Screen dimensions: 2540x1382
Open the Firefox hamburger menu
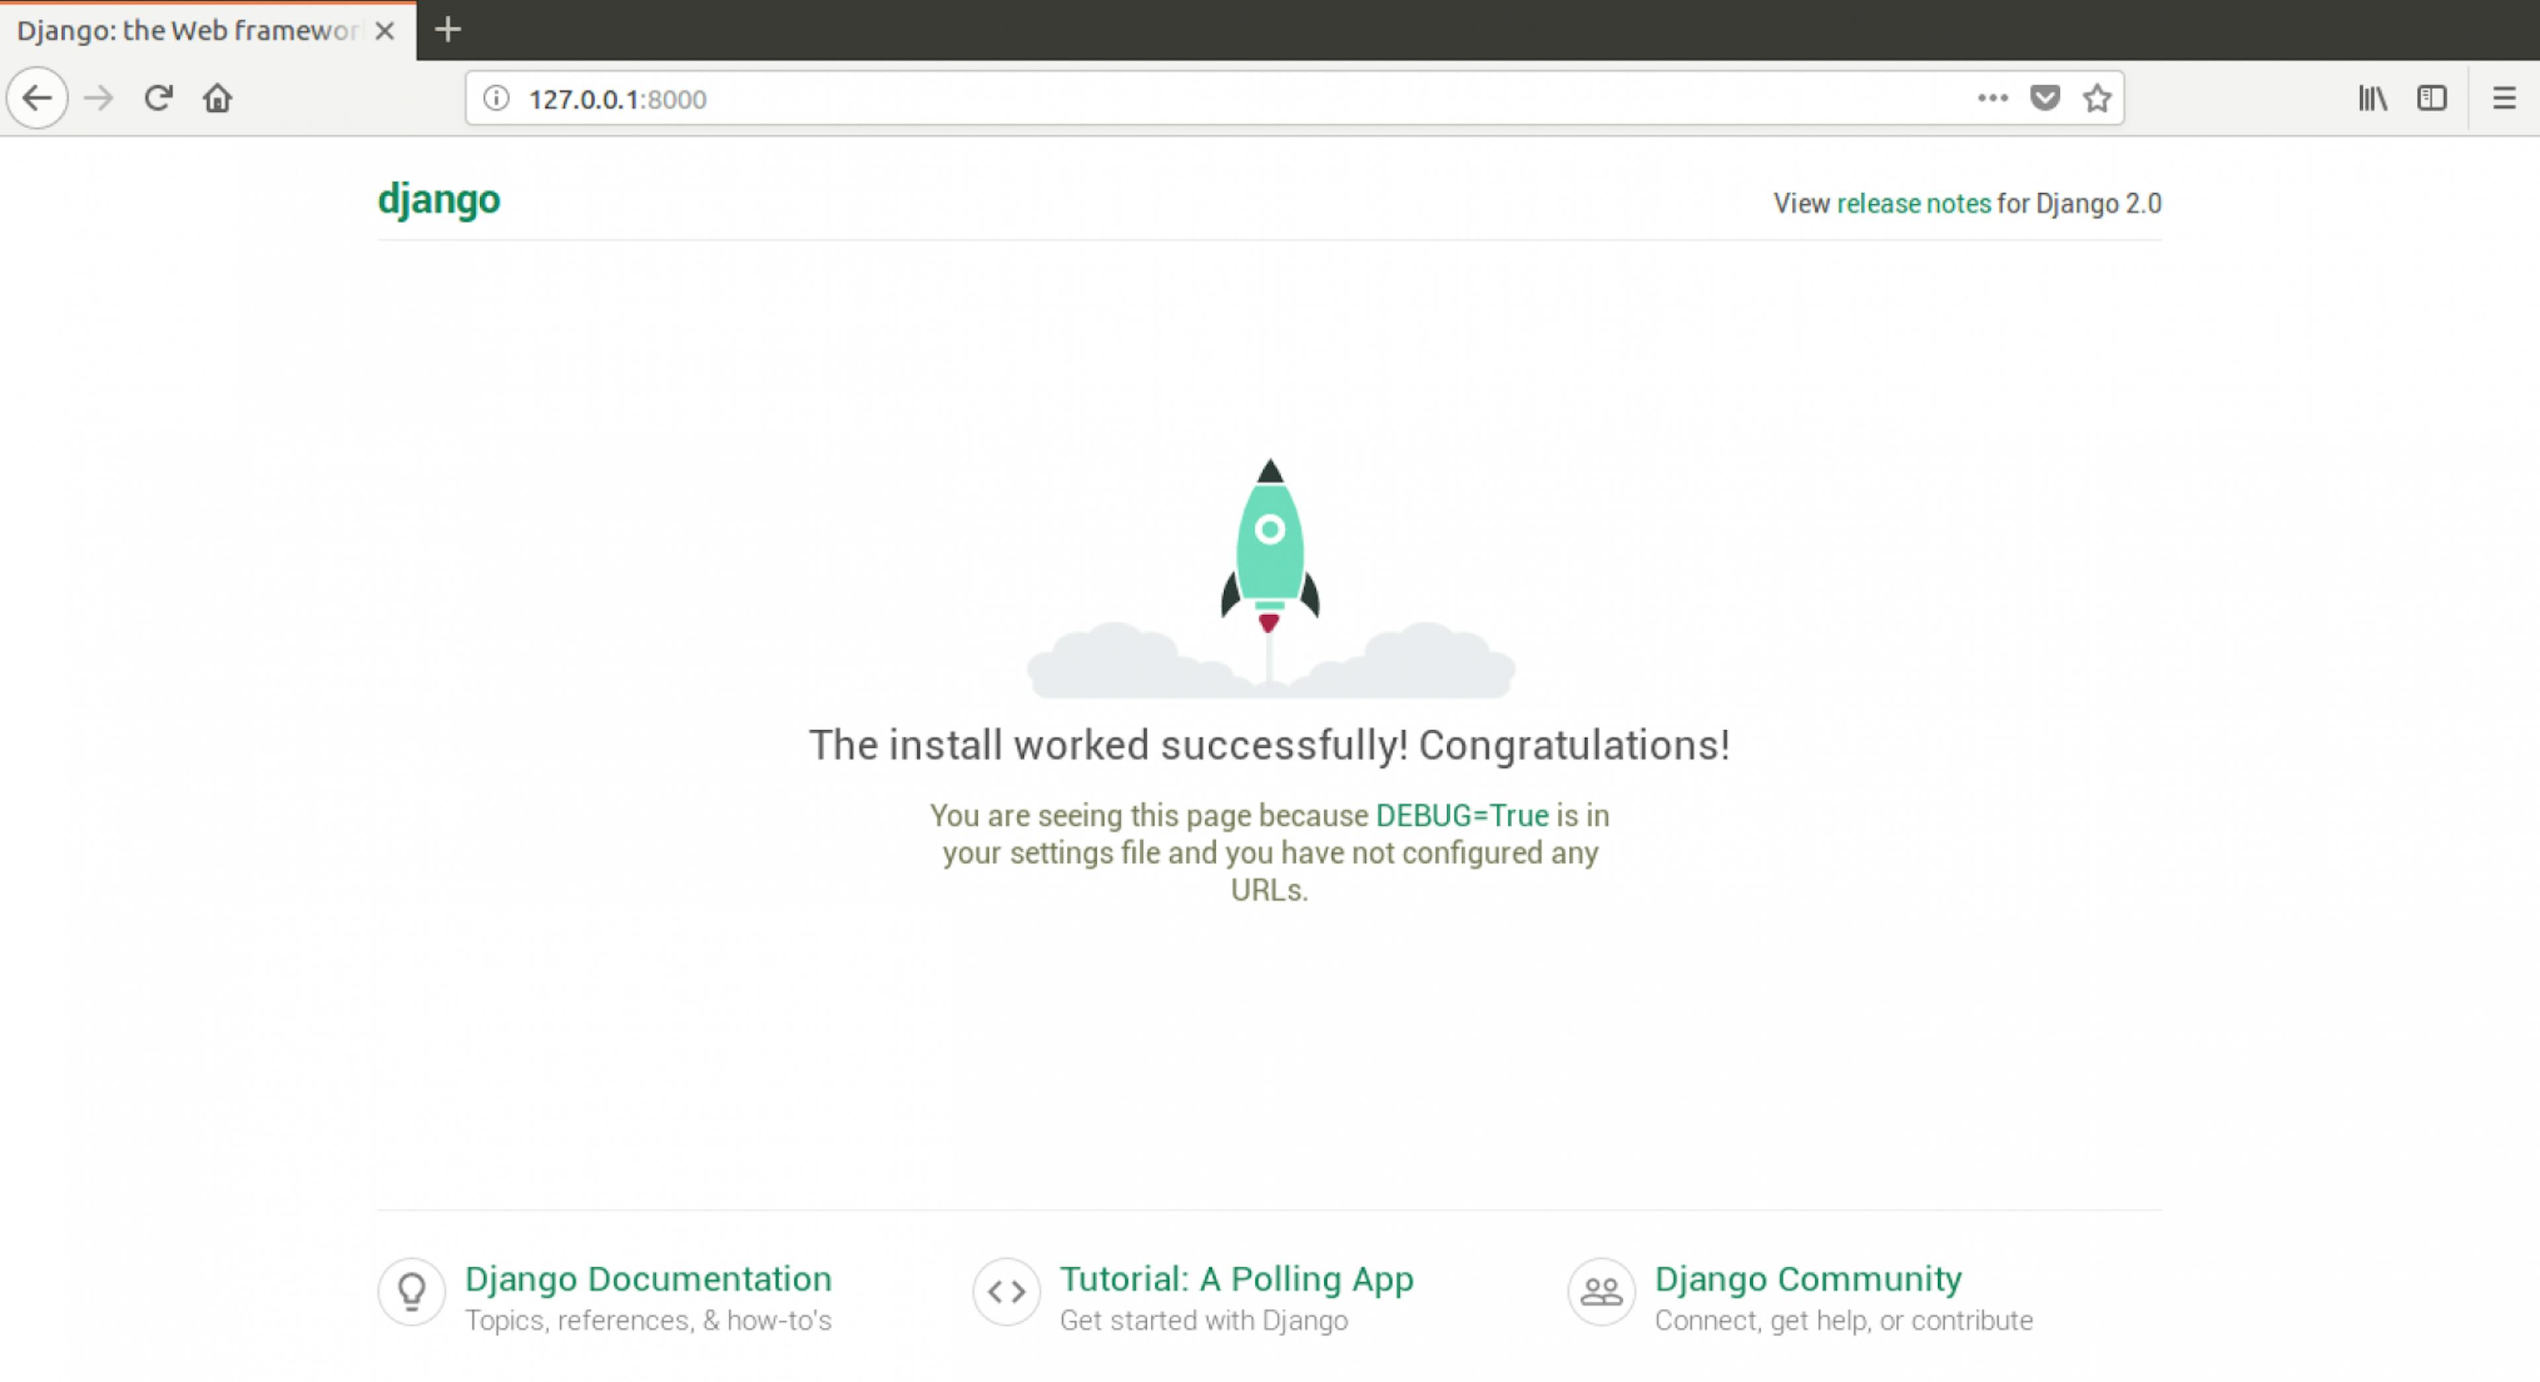2504,98
